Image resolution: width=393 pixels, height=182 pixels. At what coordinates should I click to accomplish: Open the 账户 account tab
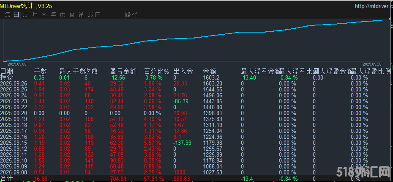tap(94, 15)
